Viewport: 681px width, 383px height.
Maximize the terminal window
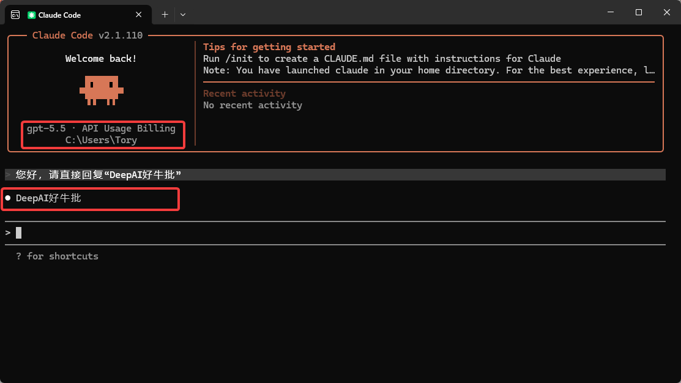638,12
